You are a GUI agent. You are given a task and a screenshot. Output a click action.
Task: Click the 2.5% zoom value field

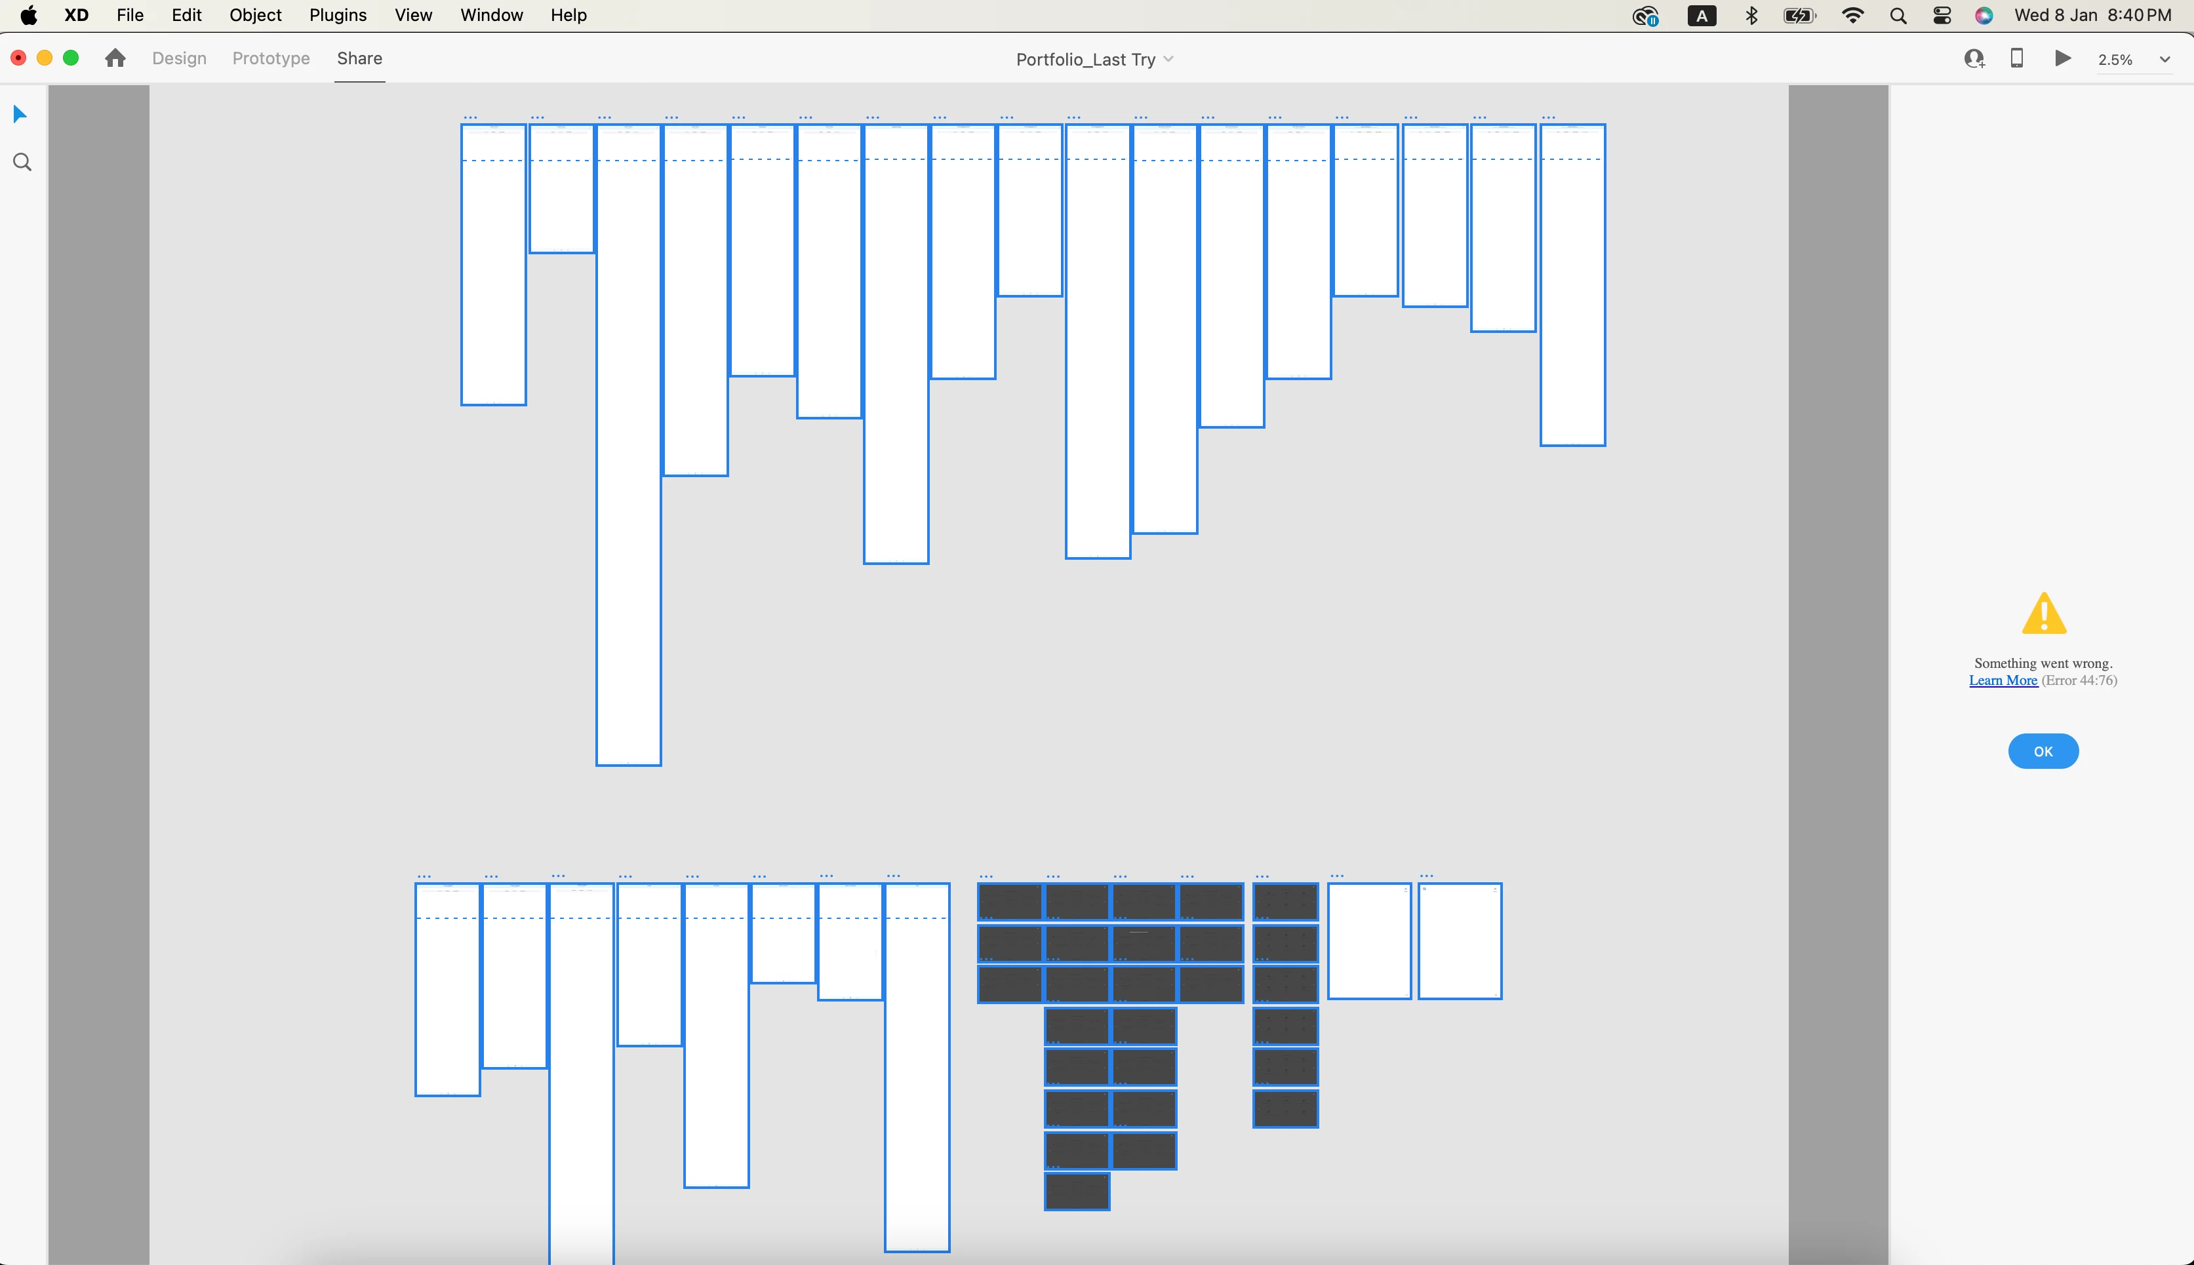2115,59
